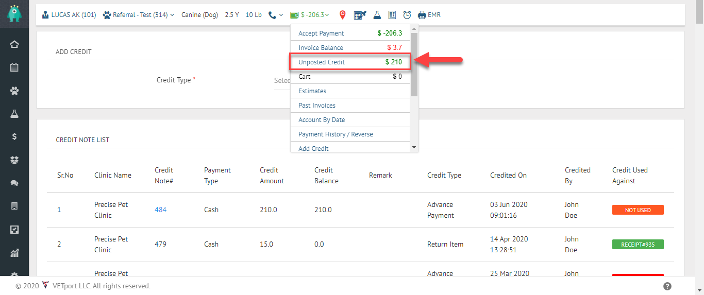Click the EMR print label
Screen dimensions: 704x295
coord(434,15)
